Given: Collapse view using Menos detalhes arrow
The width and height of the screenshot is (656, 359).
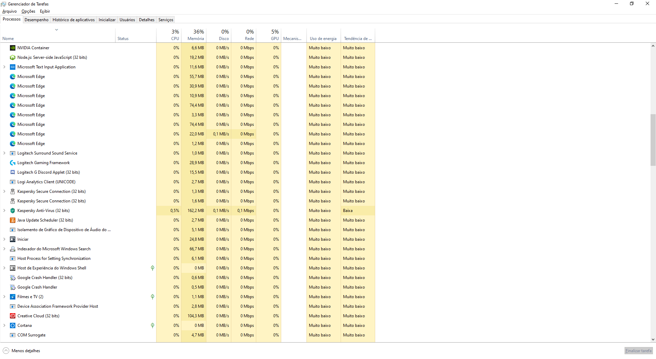Looking at the screenshot, I should click(x=6, y=351).
